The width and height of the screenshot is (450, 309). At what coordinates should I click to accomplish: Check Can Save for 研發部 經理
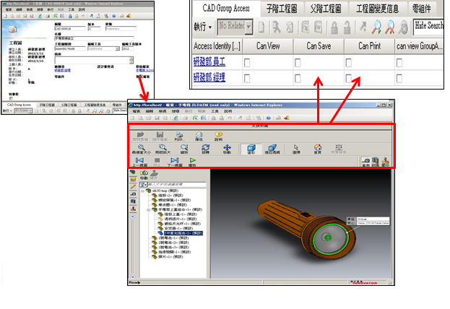point(298,78)
